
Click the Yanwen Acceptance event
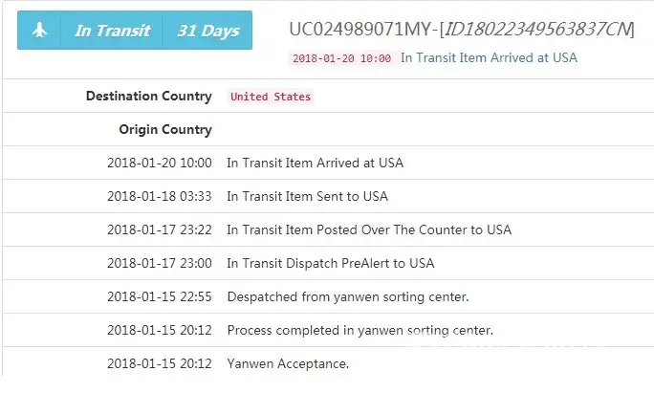coord(287,363)
